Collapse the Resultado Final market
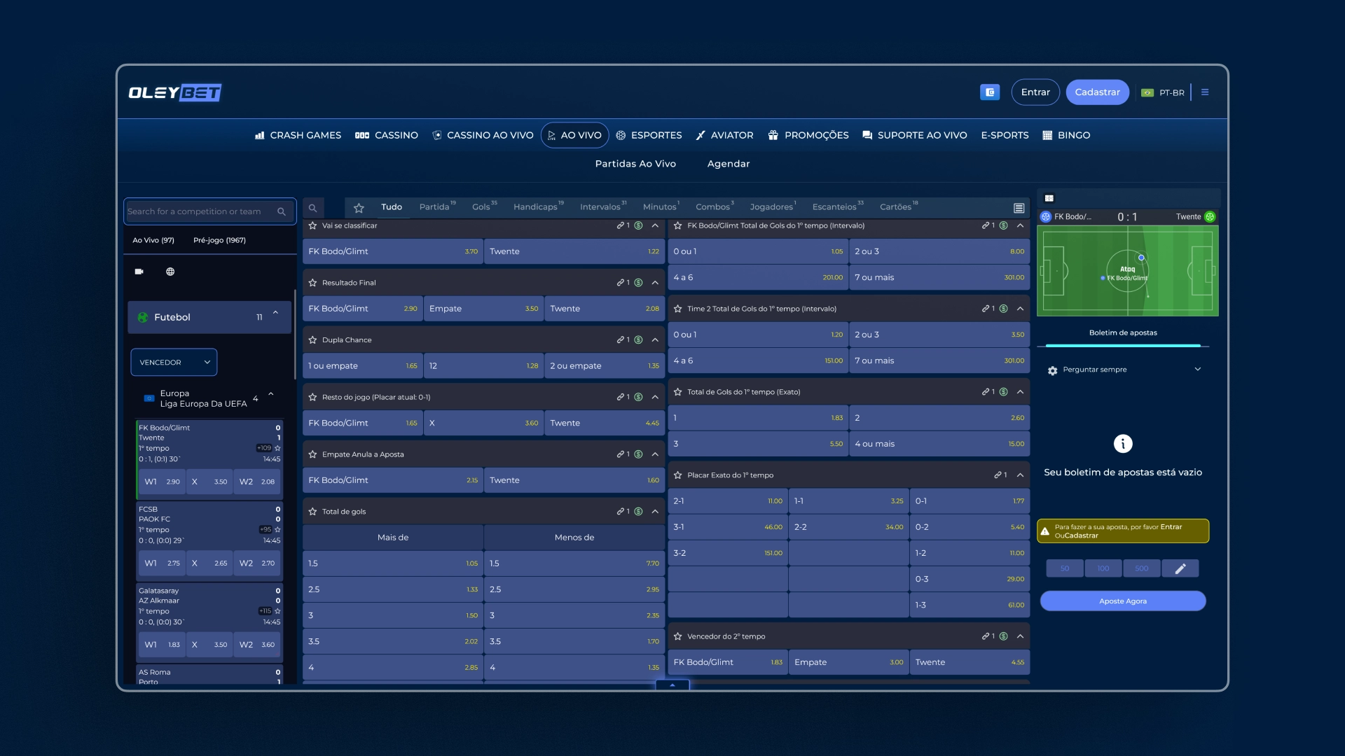Image resolution: width=1345 pixels, height=756 pixels. (655, 283)
